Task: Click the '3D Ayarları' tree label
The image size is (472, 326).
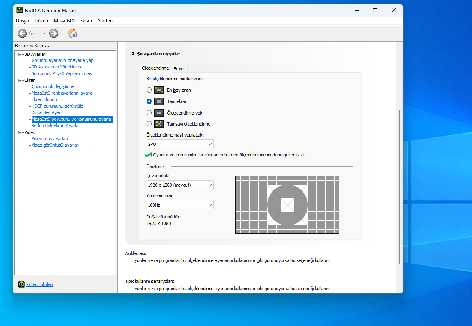Action: click(x=35, y=54)
